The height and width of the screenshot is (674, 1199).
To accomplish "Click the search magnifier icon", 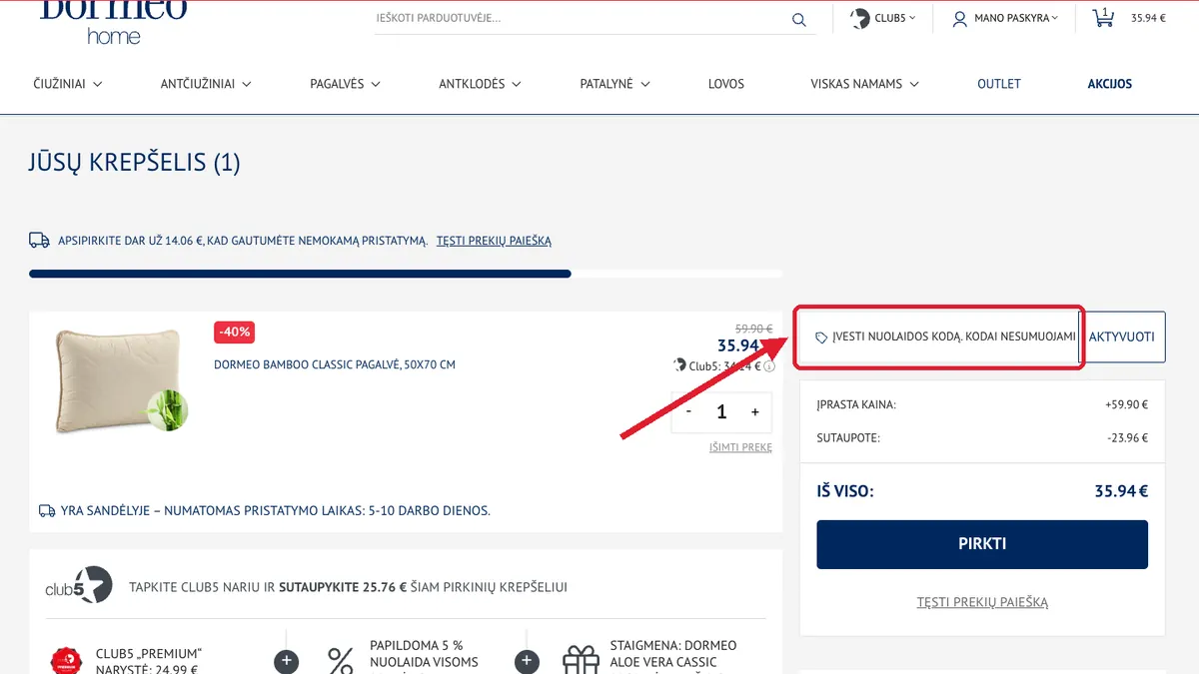I will pos(798,19).
